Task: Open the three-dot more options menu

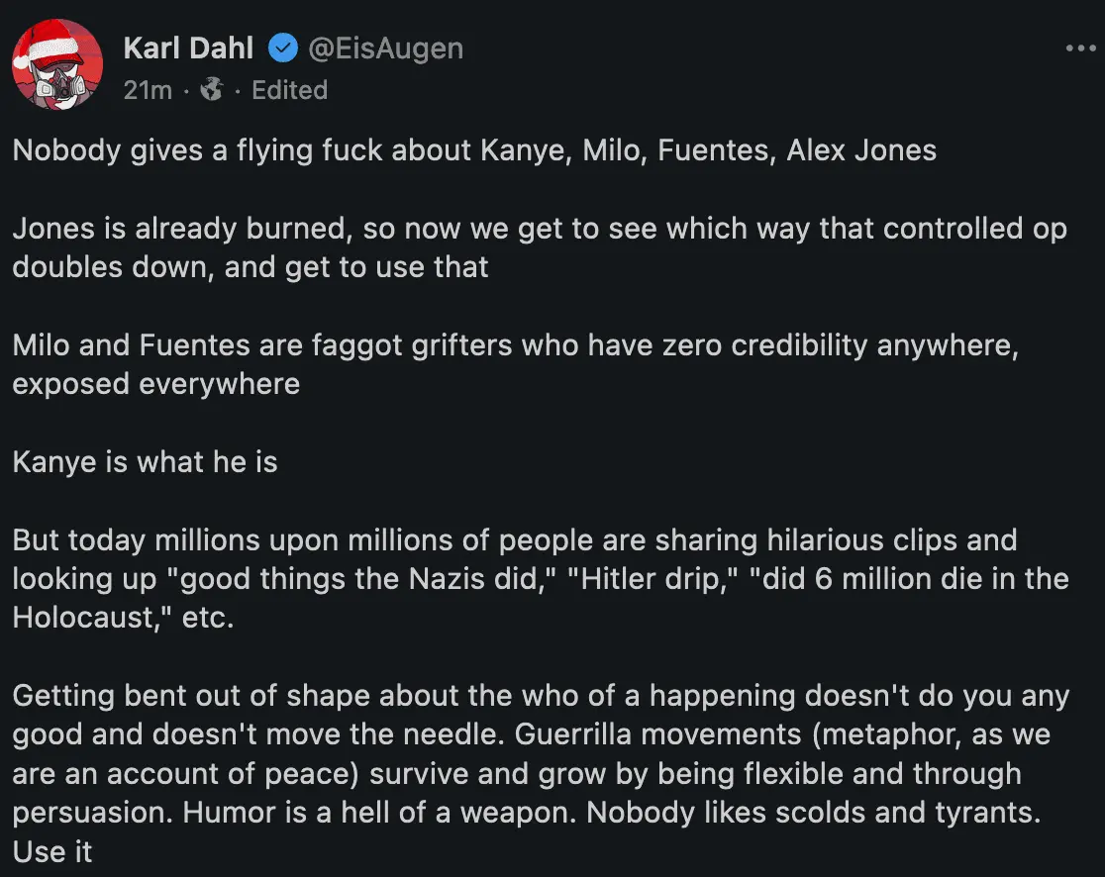Action: click(1081, 49)
